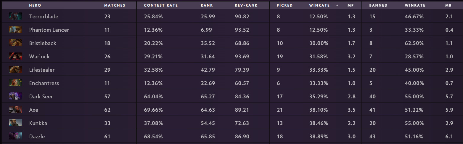Click the Bristleback hero portrait icon

pyautogui.click(x=15, y=43)
